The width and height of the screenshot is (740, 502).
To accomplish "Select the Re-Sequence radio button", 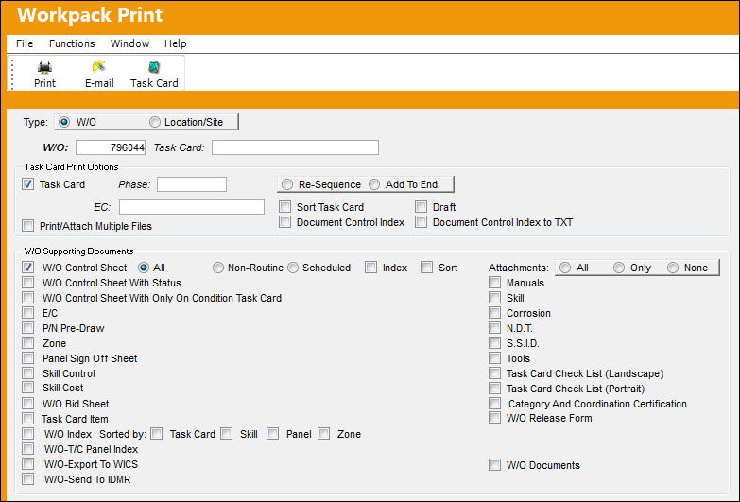I will tap(287, 184).
